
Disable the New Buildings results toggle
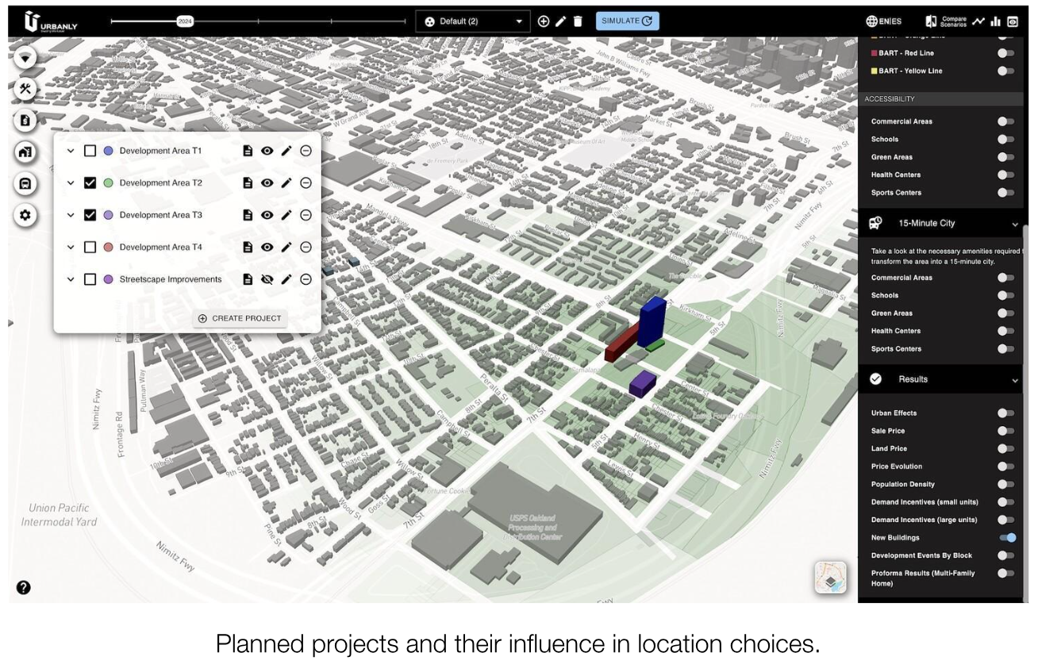click(x=1007, y=537)
